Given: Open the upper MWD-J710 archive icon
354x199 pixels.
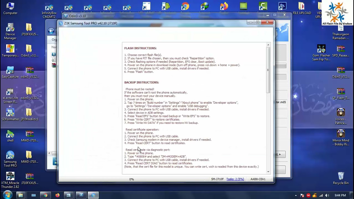Looking at the screenshot, I should (29, 136).
